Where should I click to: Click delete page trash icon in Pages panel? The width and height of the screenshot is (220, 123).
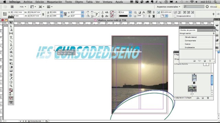(x=208, y=98)
